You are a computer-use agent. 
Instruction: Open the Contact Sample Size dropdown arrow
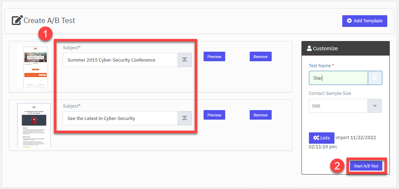click(x=375, y=106)
